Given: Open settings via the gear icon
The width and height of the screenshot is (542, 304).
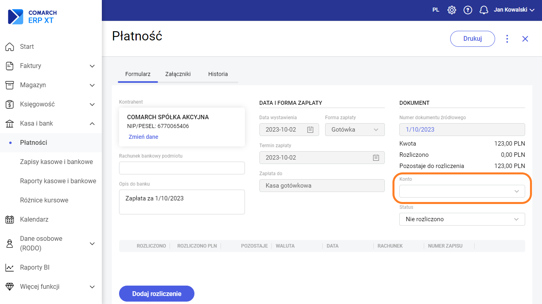Looking at the screenshot, I should coord(452,10).
